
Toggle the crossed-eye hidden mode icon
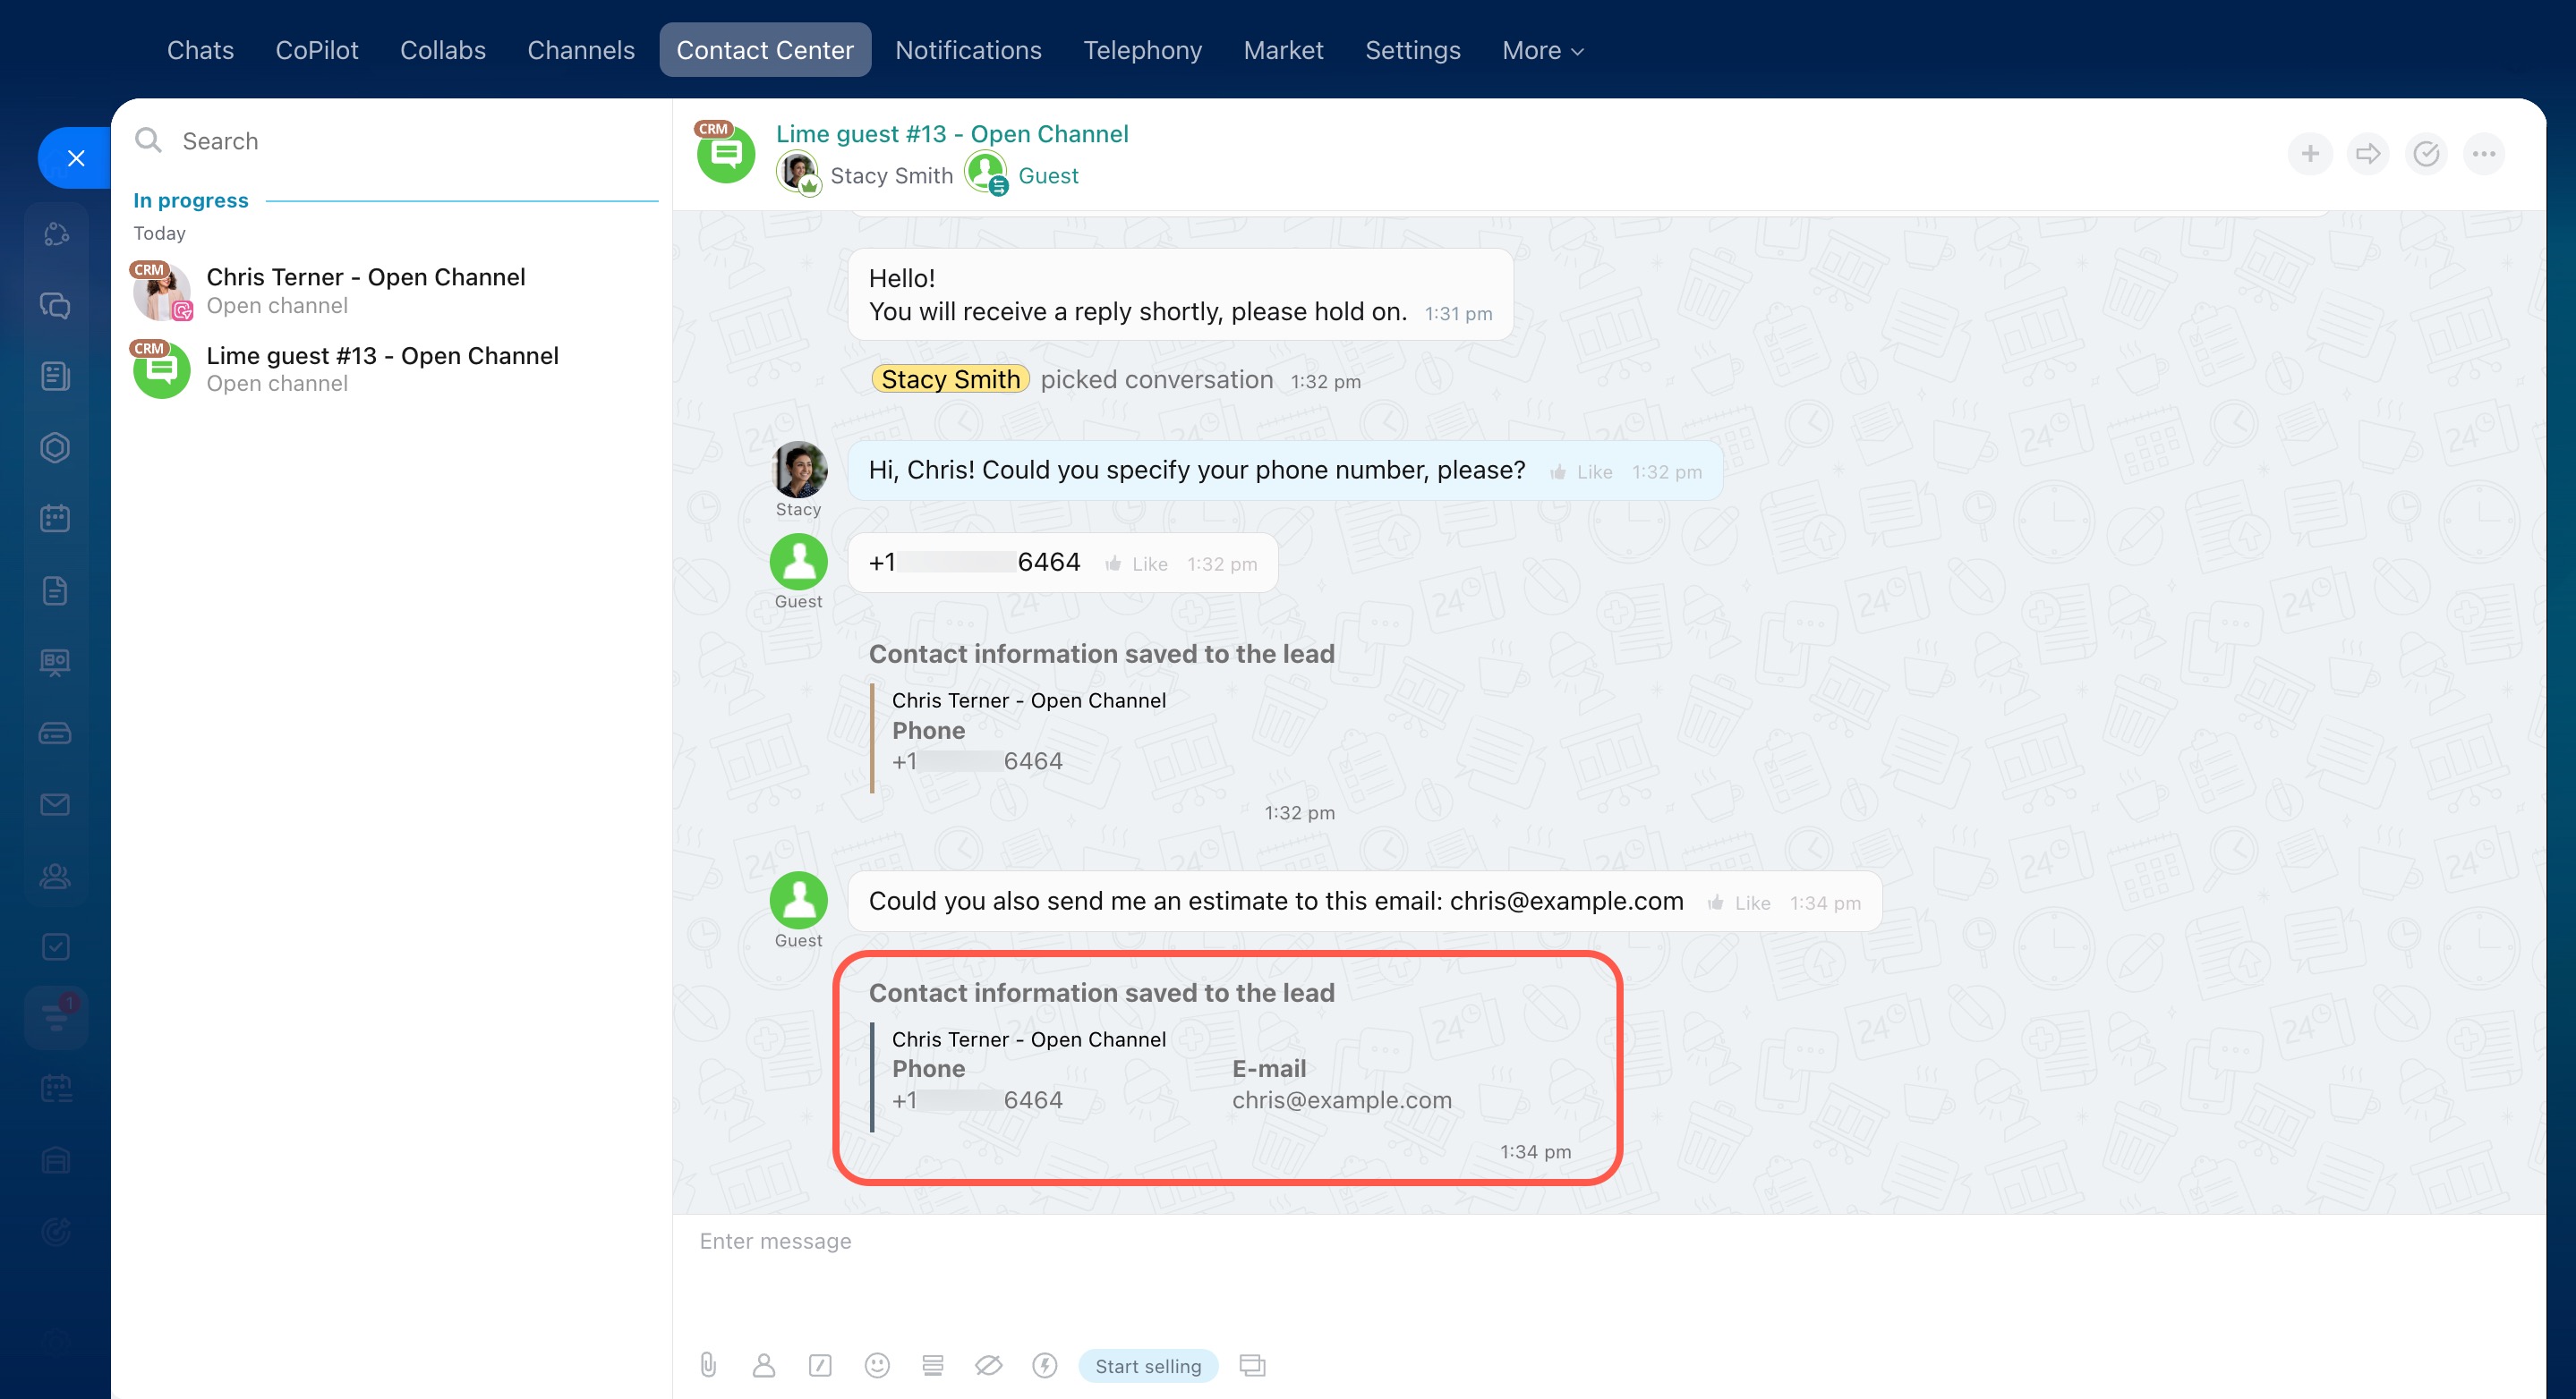coord(988,1365)
